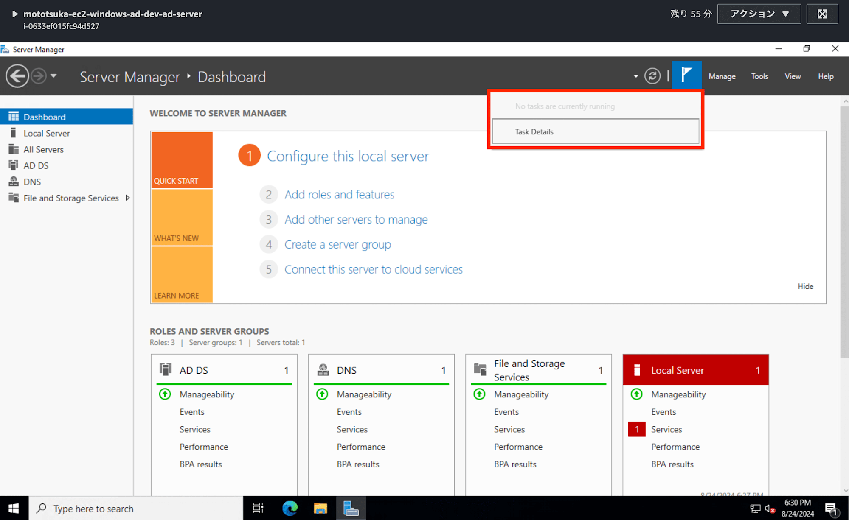Viewport: 849px width, 520px height.
Task: Click the DNS role tile header
Action: coord(381,370)
